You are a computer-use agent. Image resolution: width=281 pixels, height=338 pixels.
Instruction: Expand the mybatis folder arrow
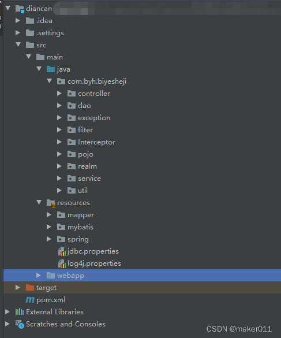[x=49, y=226]
